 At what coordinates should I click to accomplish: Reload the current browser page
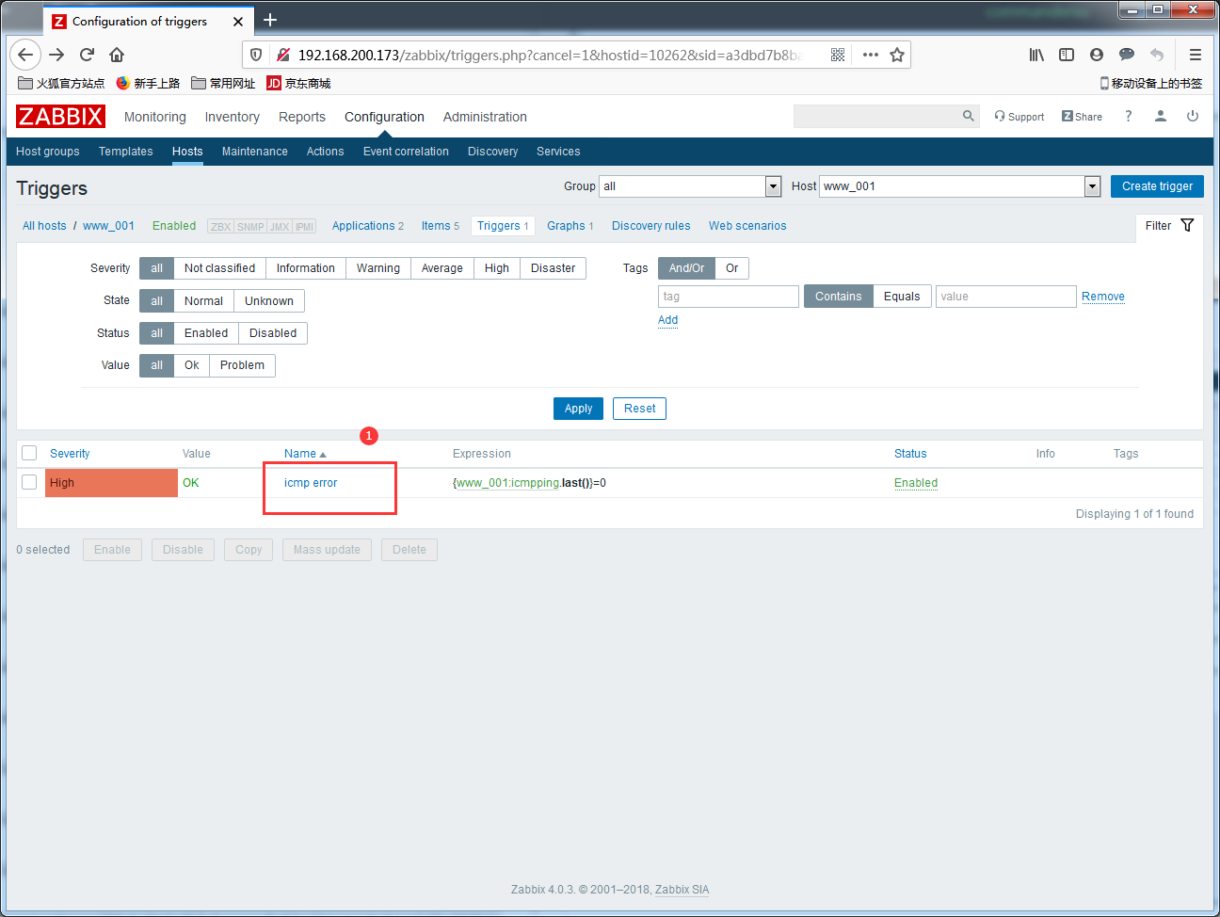pyautogui.click(x=87, y=55)
